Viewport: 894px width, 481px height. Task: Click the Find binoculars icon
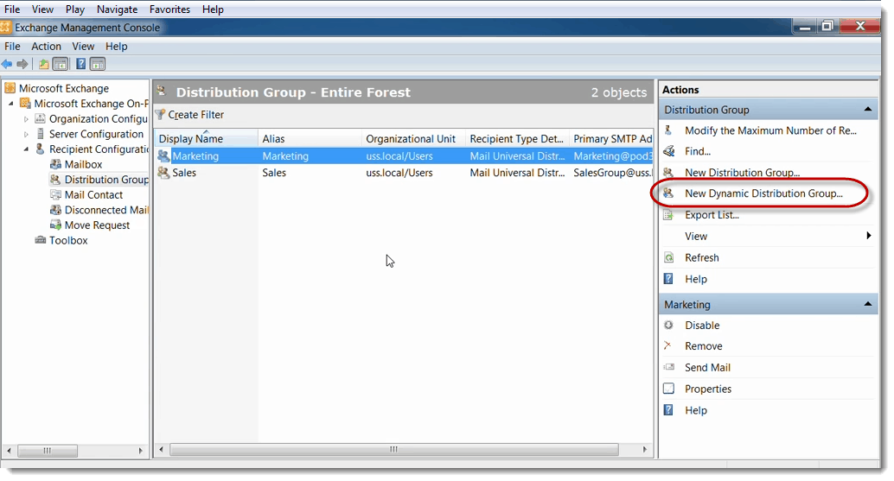click(x=669, y=151)
